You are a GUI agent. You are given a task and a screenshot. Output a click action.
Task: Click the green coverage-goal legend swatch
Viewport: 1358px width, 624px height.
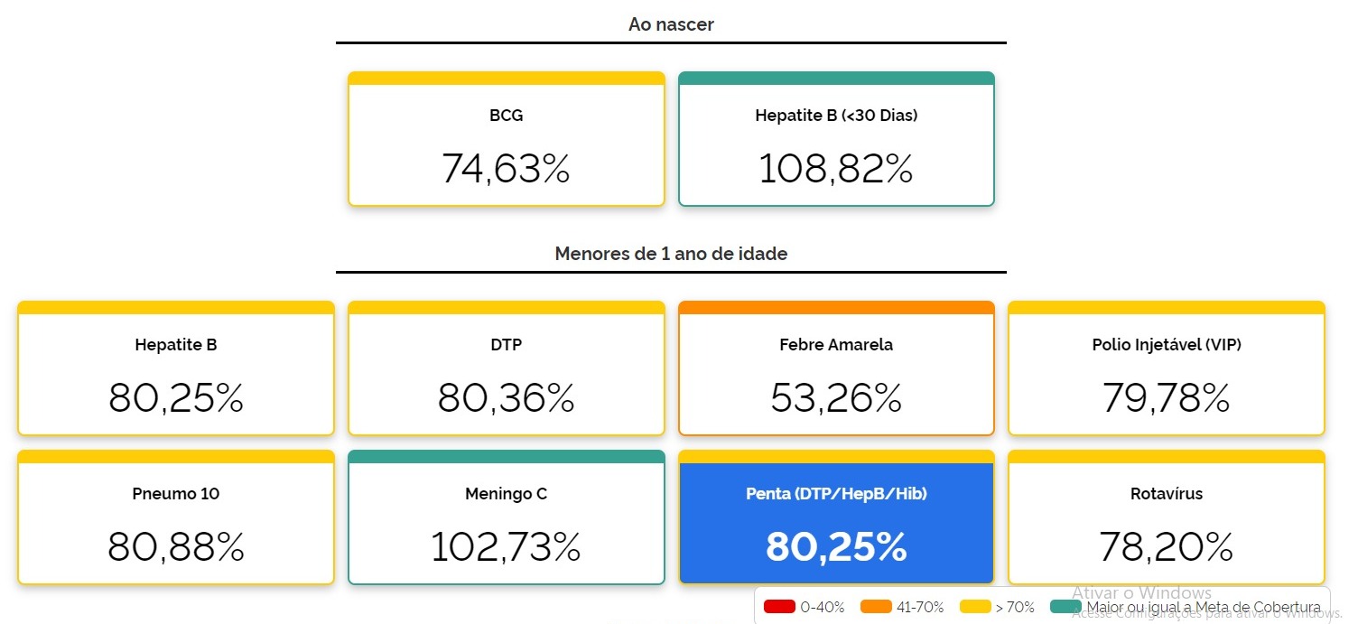(1066, 607)
